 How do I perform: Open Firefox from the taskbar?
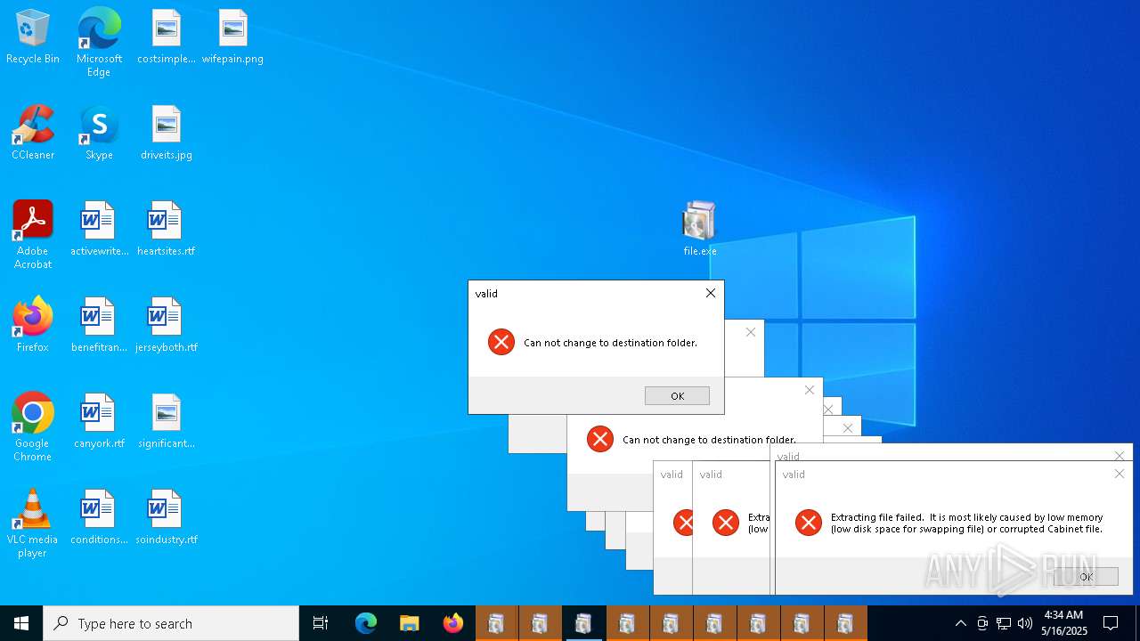(x=453, y=623)
